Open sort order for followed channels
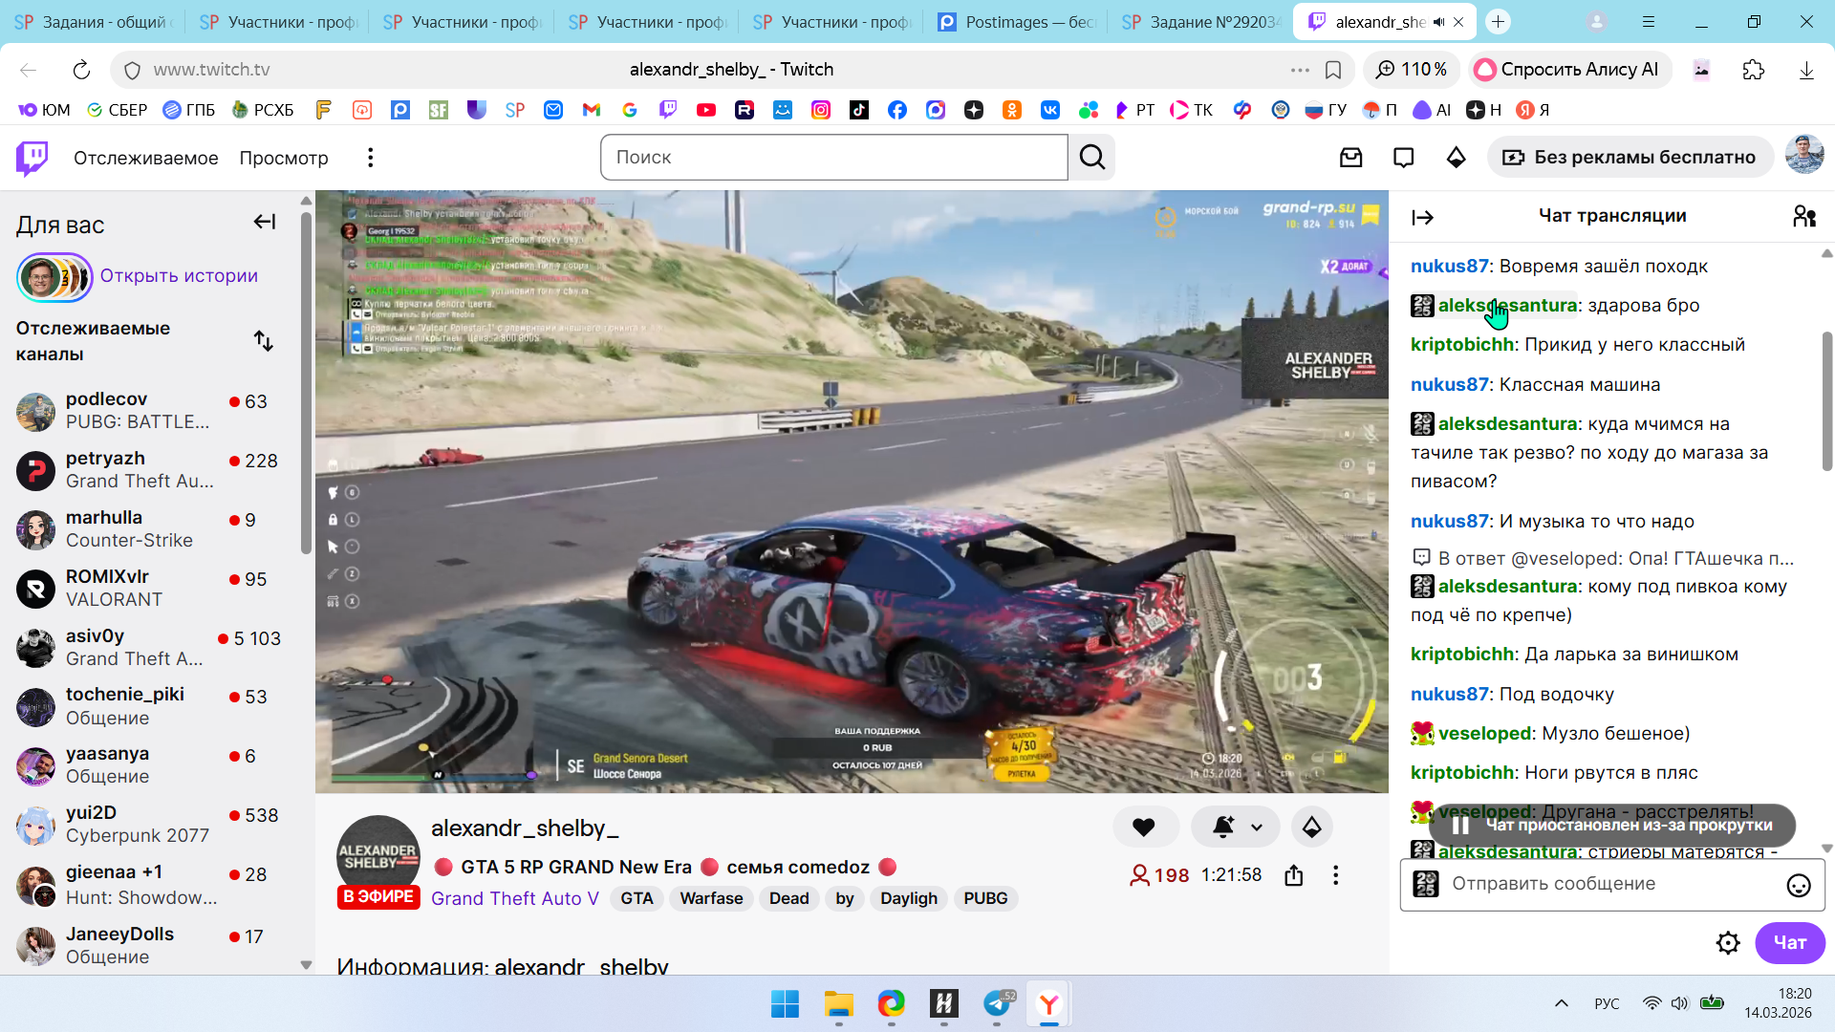Viewport: 1835px width, 1032px height. 263,341
